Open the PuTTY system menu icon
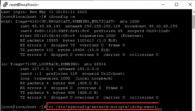 click(x=5, y=4)
